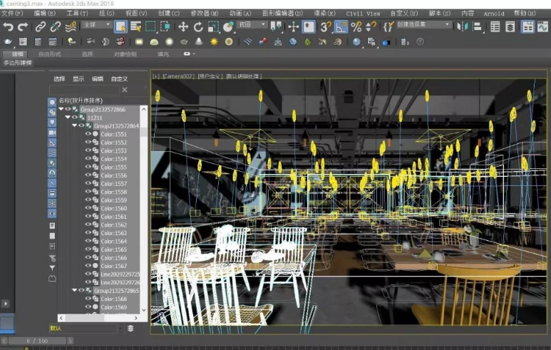Click the Undo arrow icon
Image resolution: width=551 pixels, height=350 pixels.
8,26
